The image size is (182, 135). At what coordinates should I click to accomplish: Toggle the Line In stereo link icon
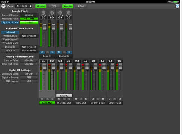(x=47, y=52)
